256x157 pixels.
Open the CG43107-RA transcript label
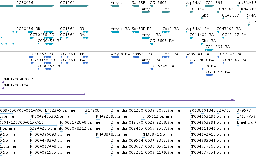click(x=234, y=35)
